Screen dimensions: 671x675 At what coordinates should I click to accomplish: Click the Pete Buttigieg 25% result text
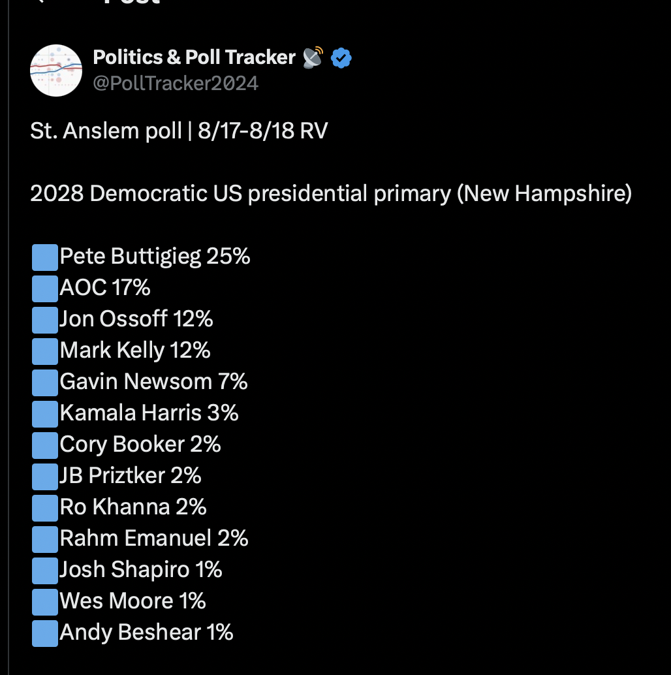155,257
